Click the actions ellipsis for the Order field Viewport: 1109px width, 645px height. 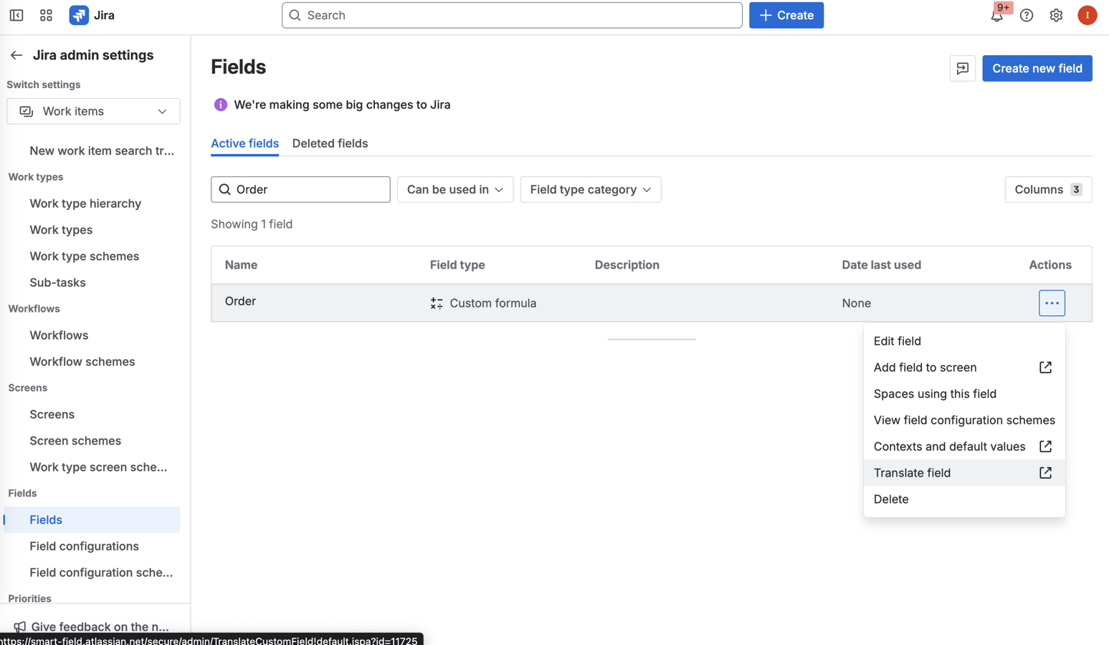[1051, 302]
